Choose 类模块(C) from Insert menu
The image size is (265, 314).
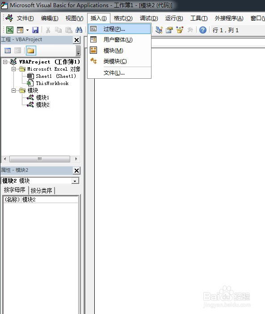pyautogui.click(x=119, y=61)
